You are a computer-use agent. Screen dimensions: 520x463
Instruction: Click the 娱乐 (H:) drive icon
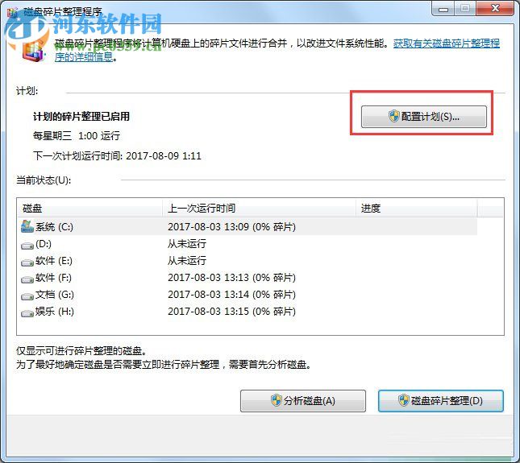(x=27, y=313)
